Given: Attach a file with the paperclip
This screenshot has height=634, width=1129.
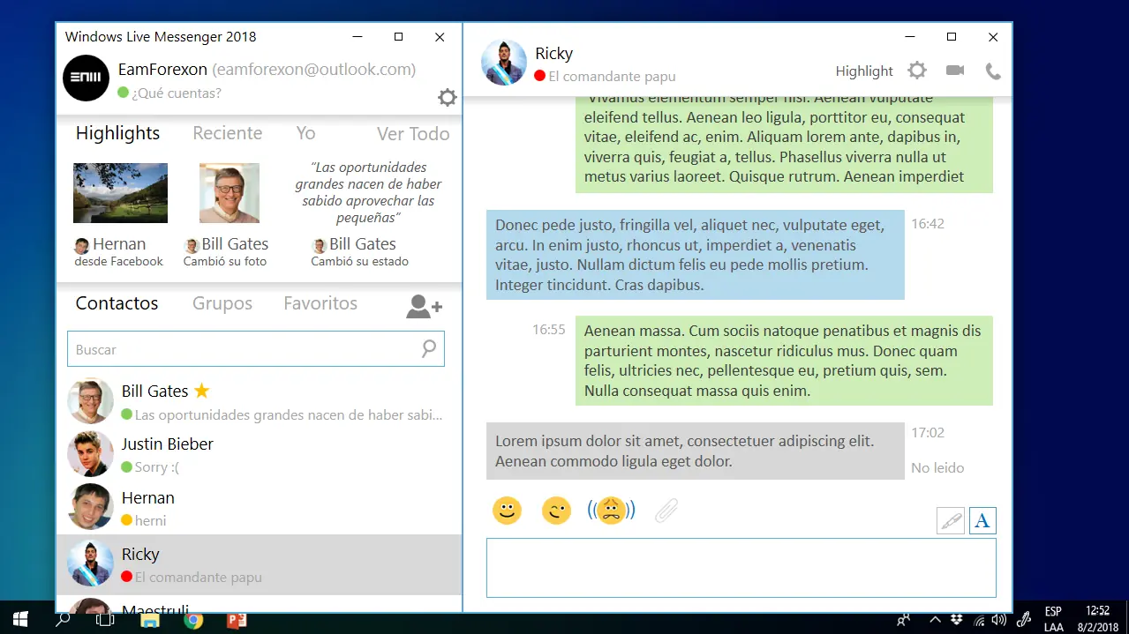Looking at the screenshot, I should tap(666, 510).
